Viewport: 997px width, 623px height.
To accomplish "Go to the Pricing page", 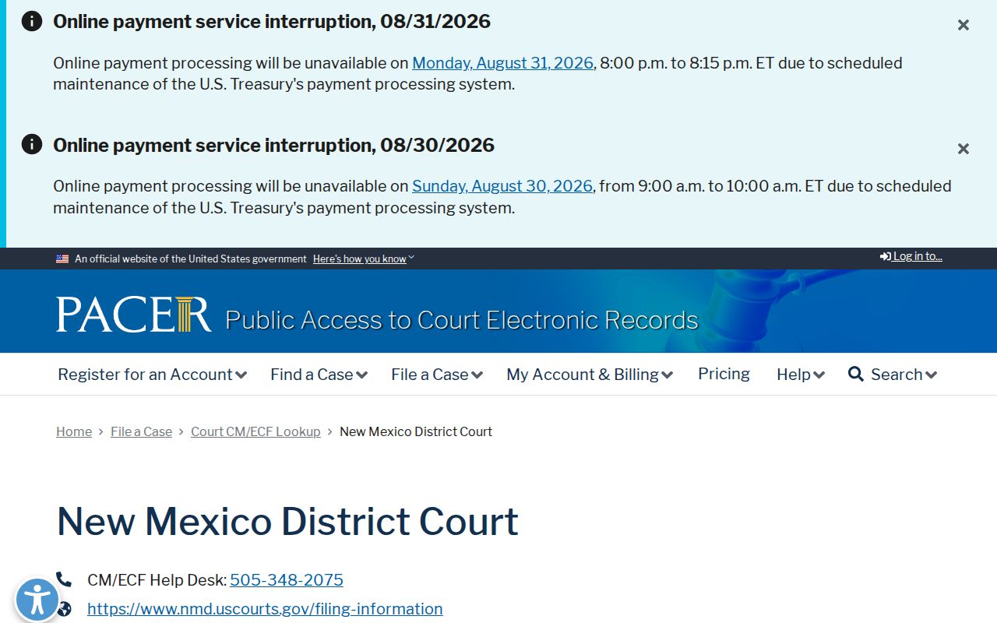I will click(724, 374).
